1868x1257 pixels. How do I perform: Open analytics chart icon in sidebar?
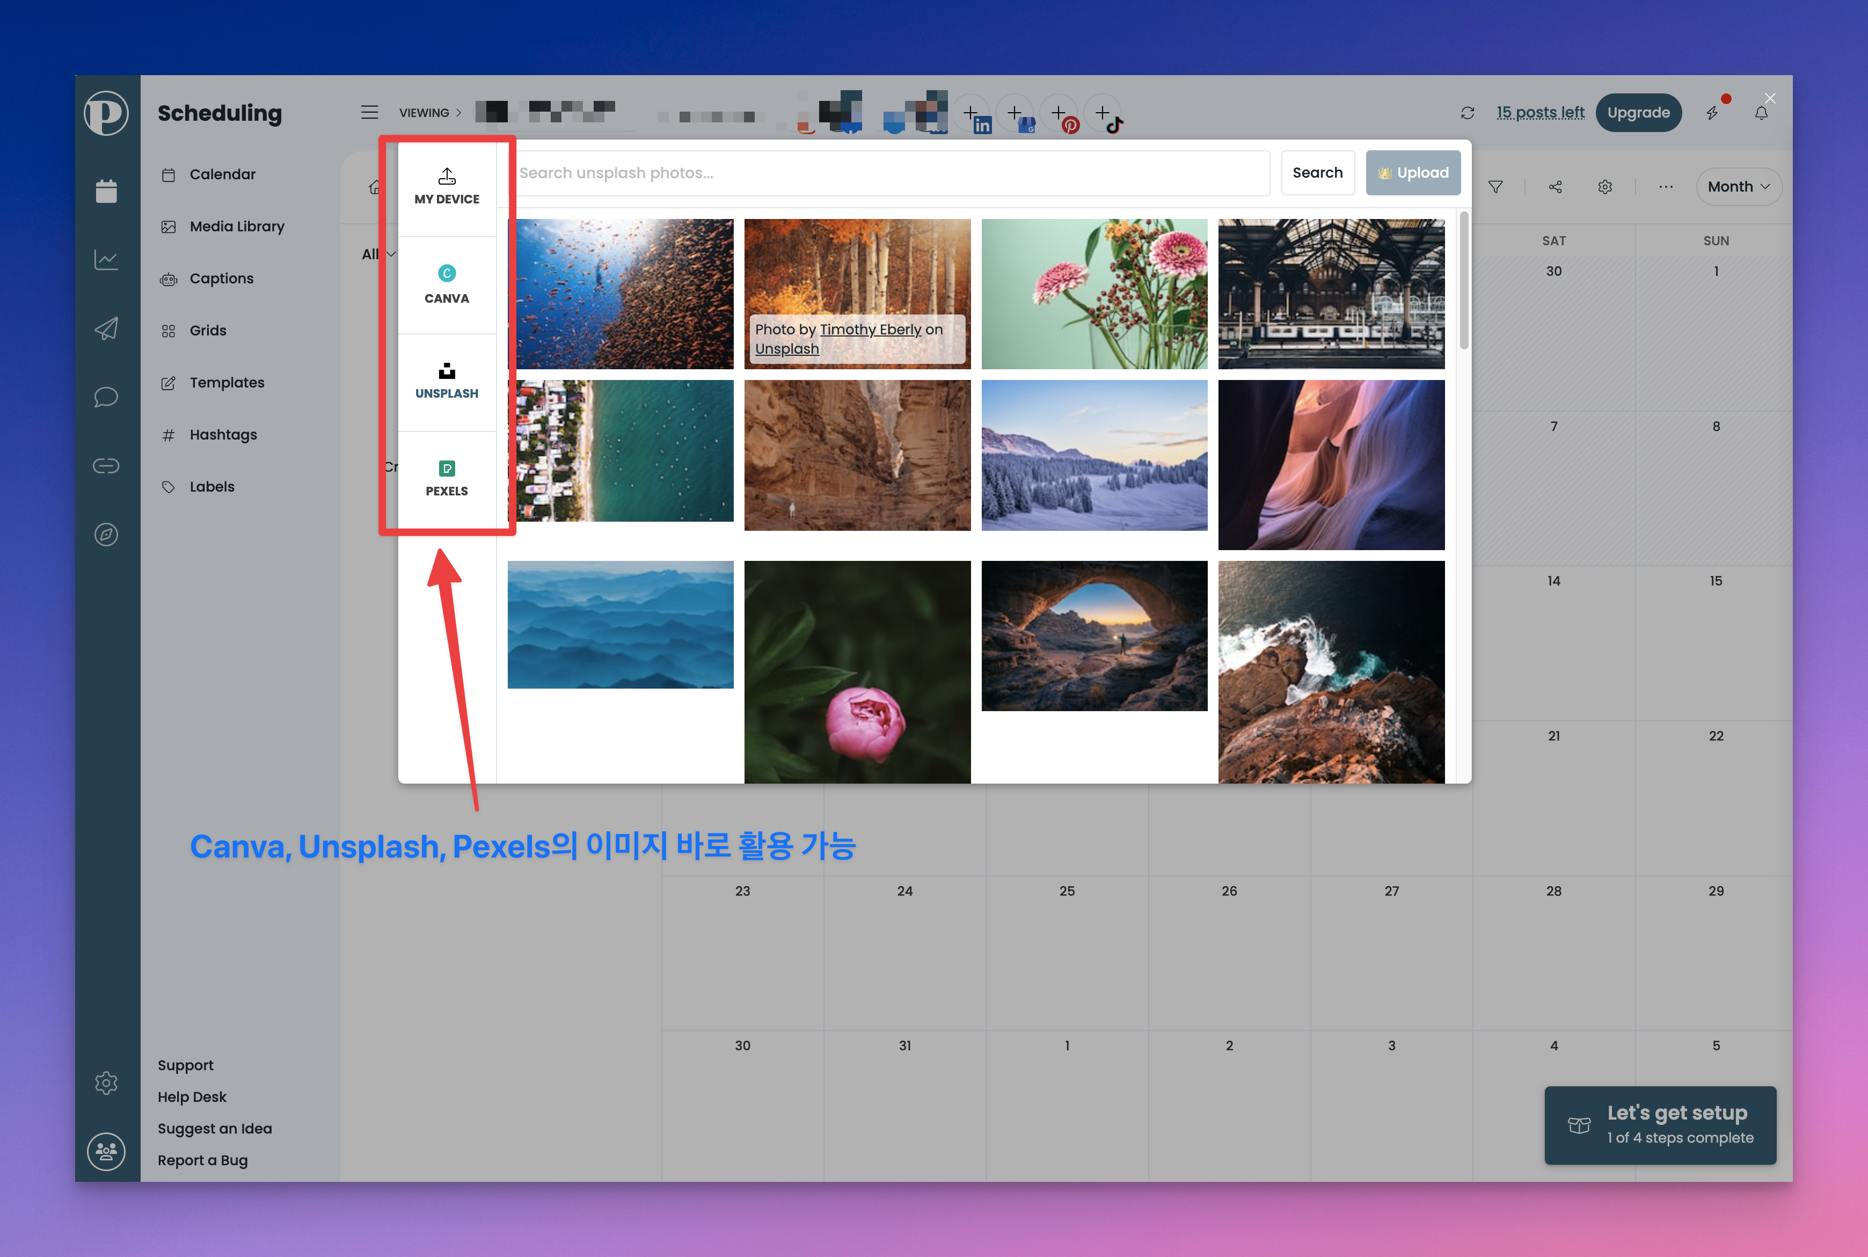click(x=106, y=260)
